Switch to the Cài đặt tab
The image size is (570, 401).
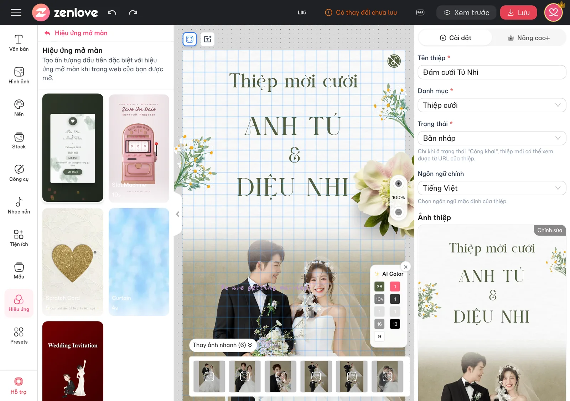click(x=455, y=38)
